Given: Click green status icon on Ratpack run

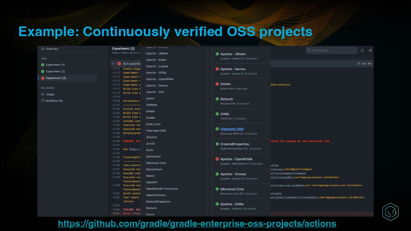Looking at the screenshot, I should [217, 99].
